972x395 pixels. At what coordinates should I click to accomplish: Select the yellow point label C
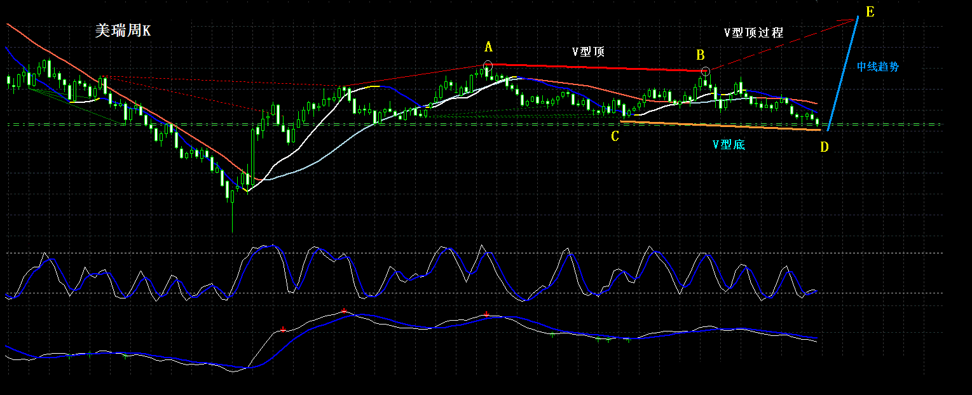tap(615, 136)
